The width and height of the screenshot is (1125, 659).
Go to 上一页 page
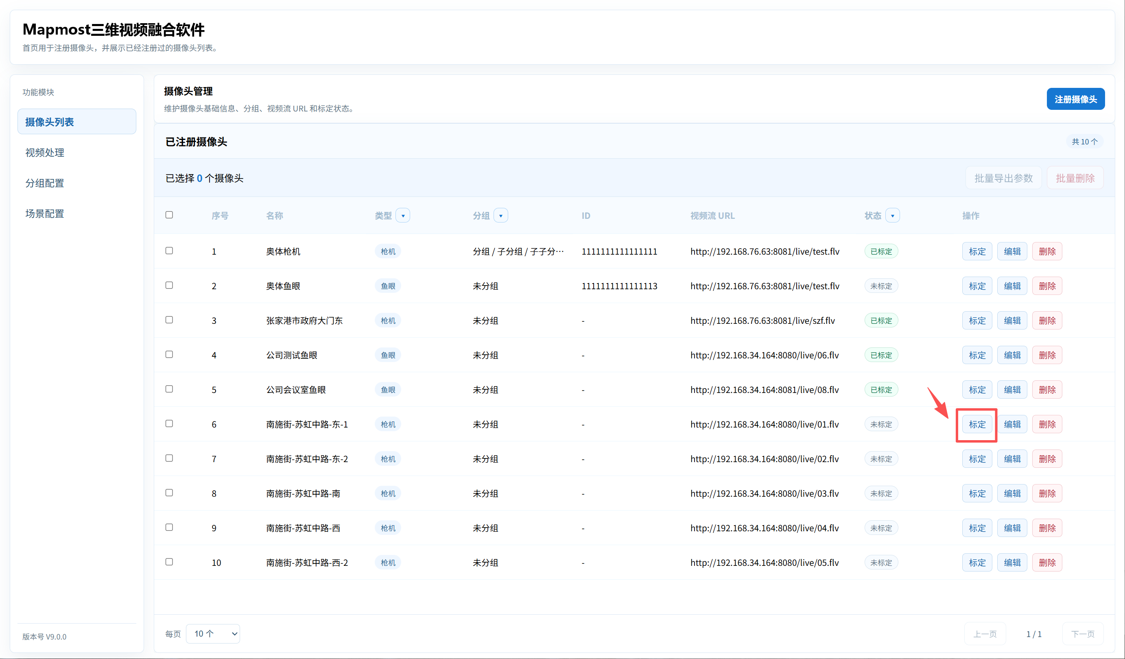coord(985,633)
